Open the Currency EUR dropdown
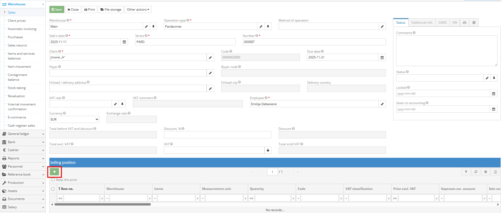 click(x=74, y=120)
